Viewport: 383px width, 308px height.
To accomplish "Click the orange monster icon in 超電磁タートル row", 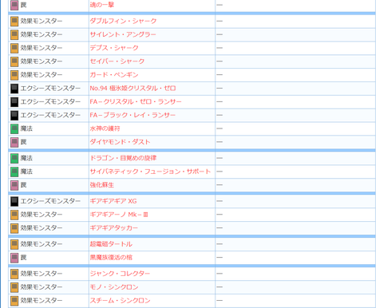I will pyautogui.click(x=14, y=244).
